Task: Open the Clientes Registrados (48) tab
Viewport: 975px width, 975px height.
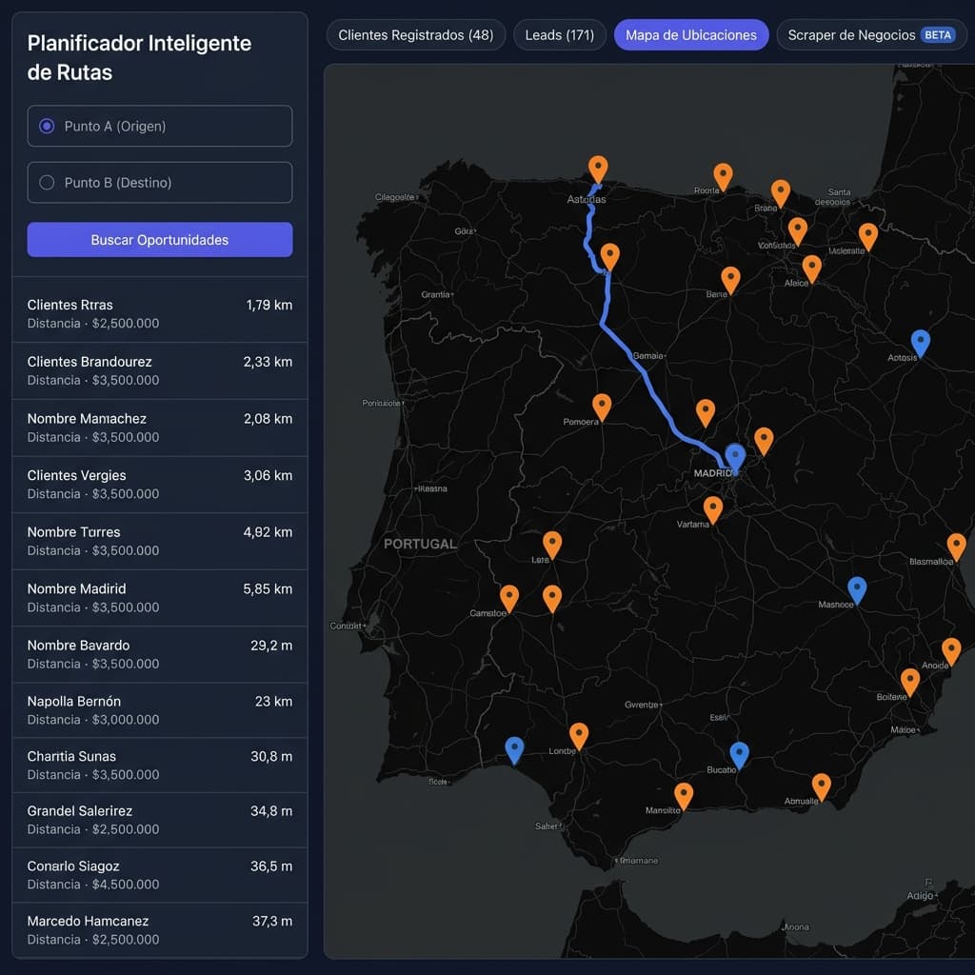Action: pyautogui.click(x=416, y=35)
